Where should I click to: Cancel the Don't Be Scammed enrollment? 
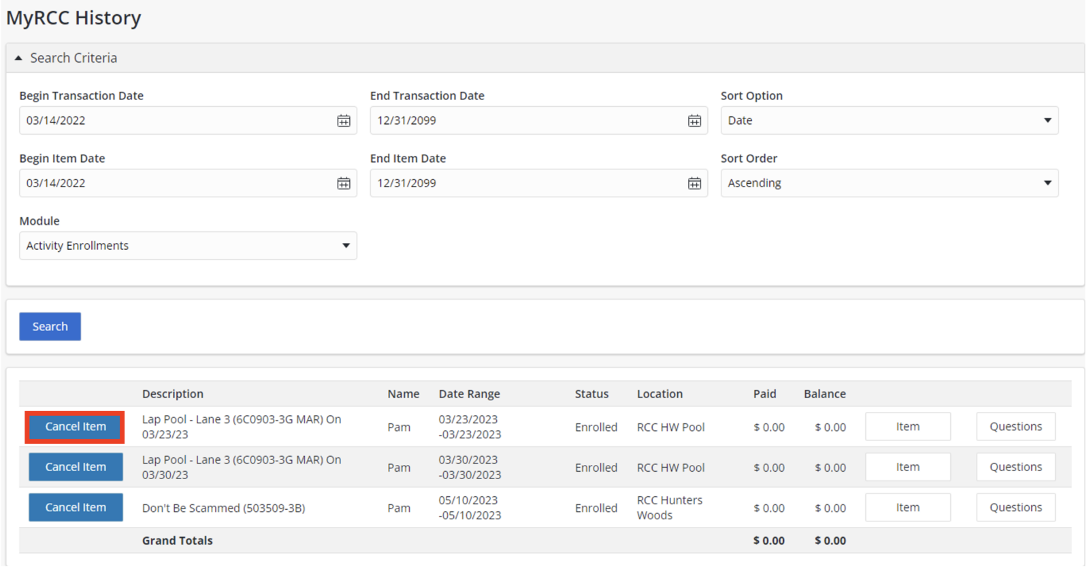76,508
